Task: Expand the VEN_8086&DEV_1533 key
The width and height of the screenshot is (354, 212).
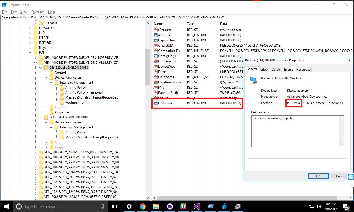Action: pos(35,197)
